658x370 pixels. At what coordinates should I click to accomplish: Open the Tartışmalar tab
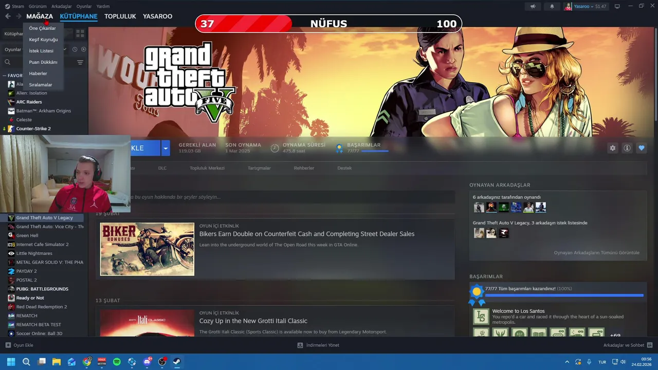[259, 168]
